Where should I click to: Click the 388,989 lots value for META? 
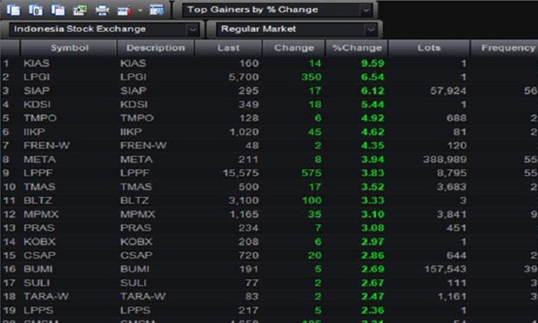click(x=444, y=159)
